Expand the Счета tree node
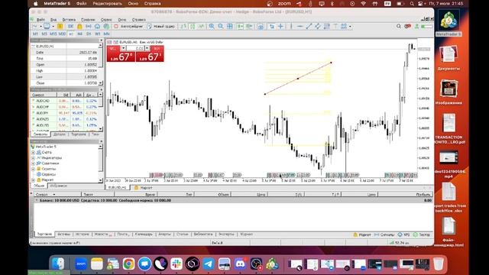Image resolution: width=489 pixels, height=275 pixels. [34, 153]
